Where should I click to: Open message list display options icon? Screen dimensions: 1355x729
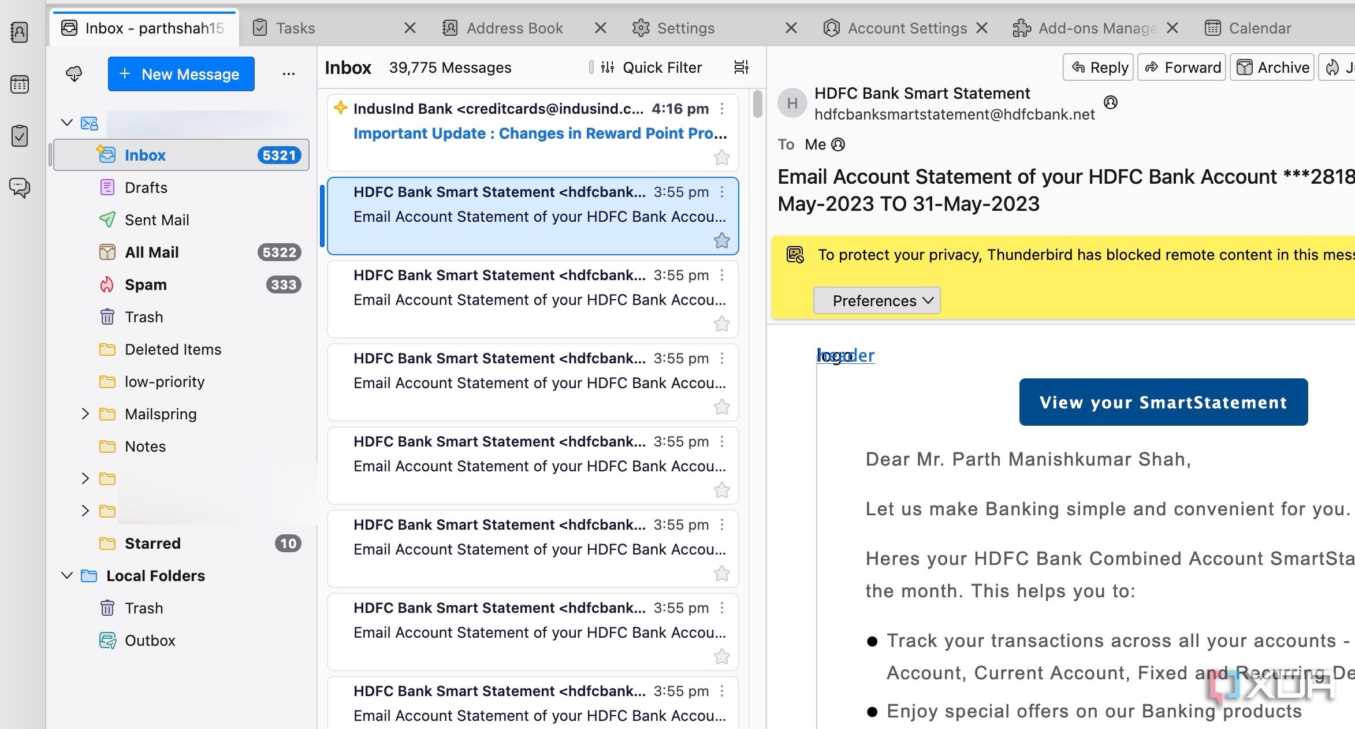[741, 68]
